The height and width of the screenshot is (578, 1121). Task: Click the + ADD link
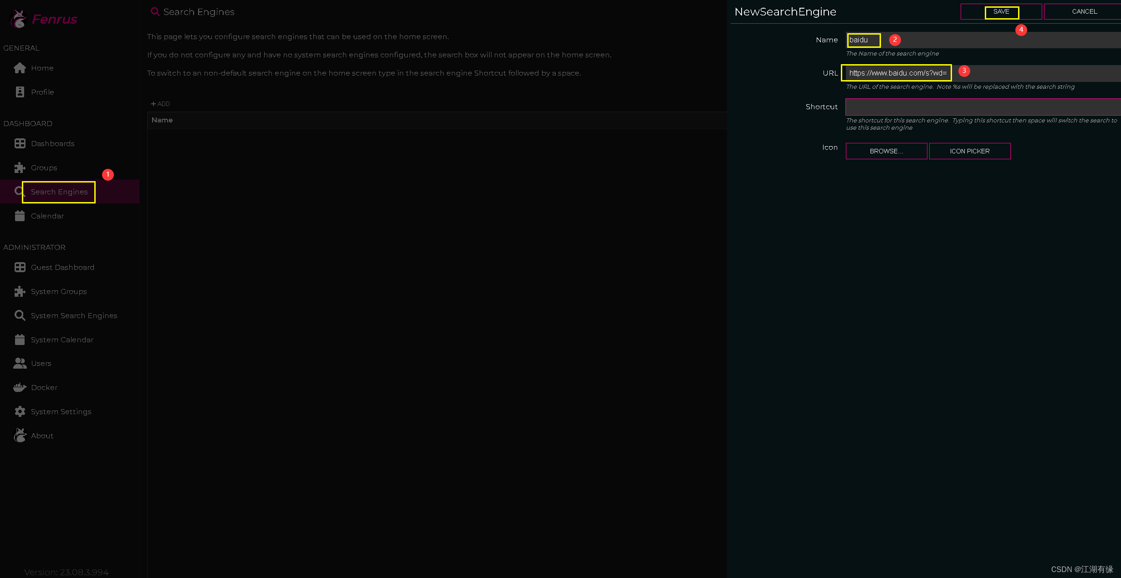coord(160,104)
